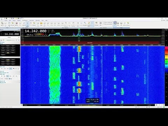Viewport: 168px width, 126px height.
Task: Jump back 10 seconds in playback
Action: [x=66, y=24]
